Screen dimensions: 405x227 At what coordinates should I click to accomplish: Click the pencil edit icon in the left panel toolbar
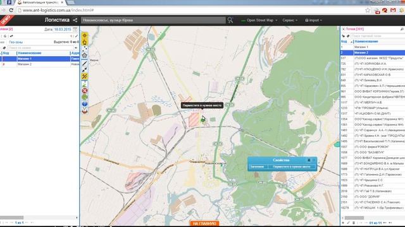coord(77,36)
